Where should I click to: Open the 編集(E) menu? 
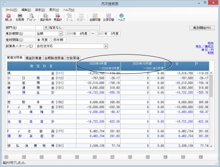(x=26, y=10)
